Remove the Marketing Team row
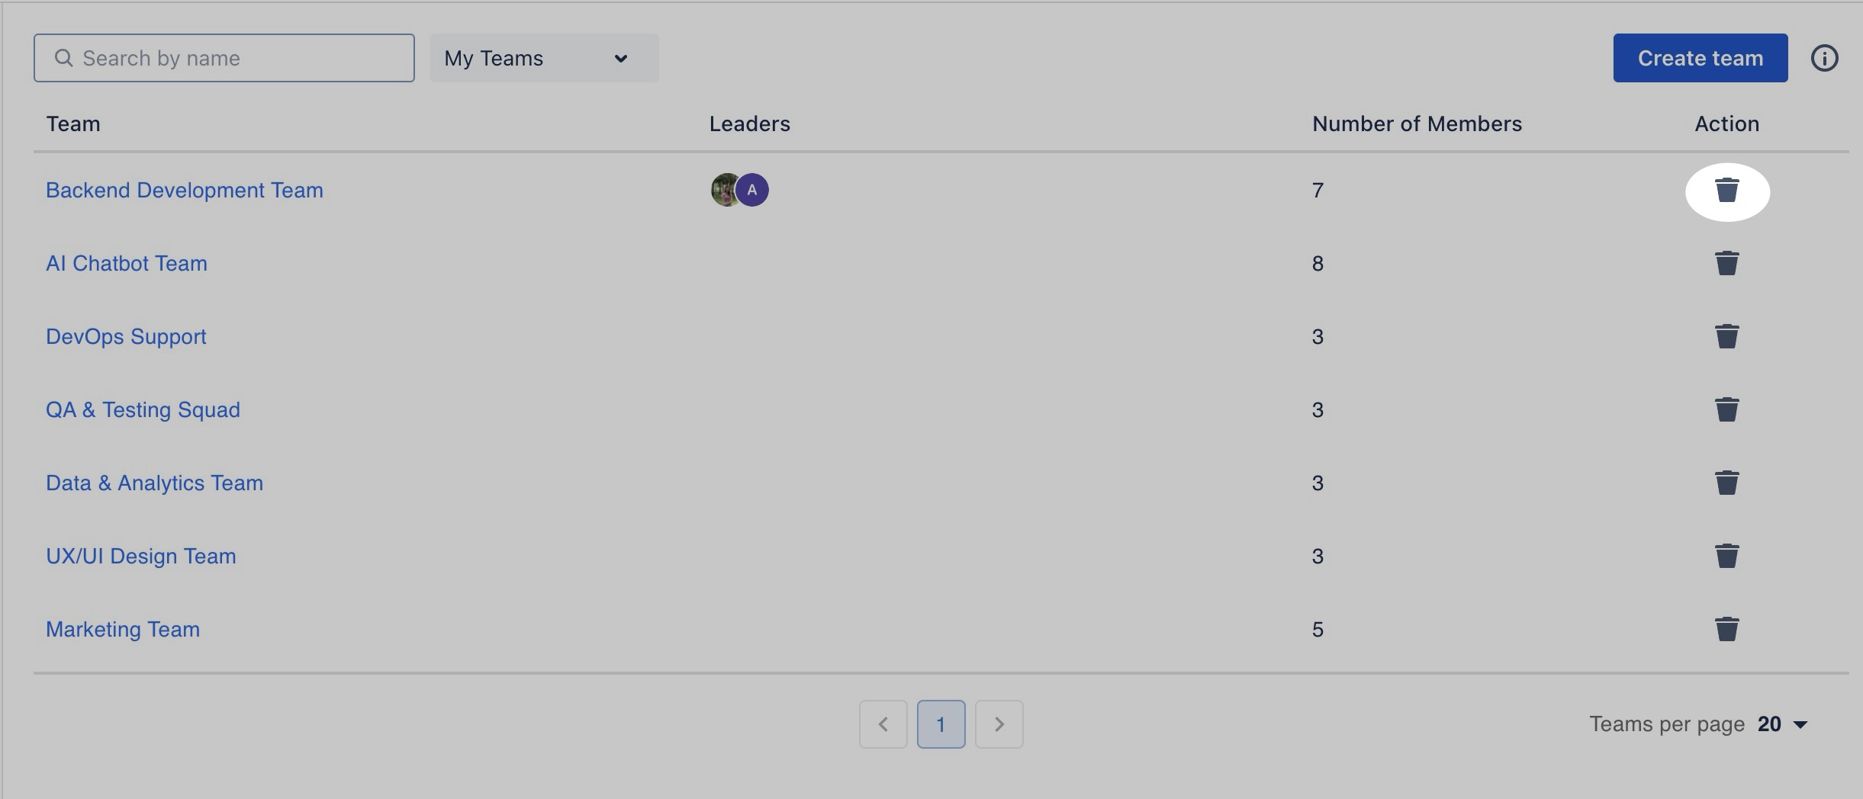The height and width of the screenshot is (799, 1863). pos(1726,630)
